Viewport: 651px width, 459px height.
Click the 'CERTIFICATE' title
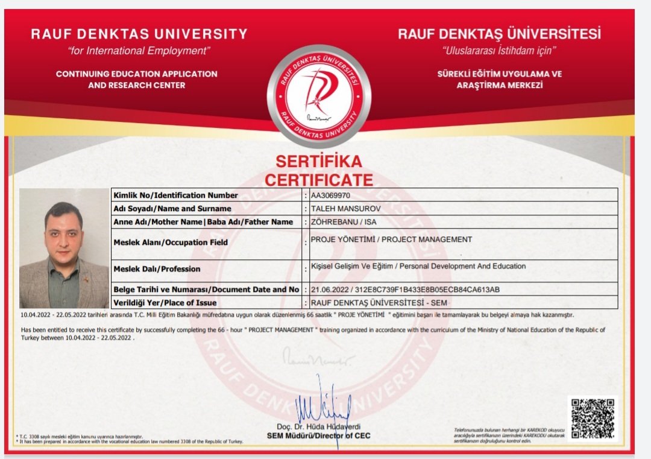tap(319, 180)
